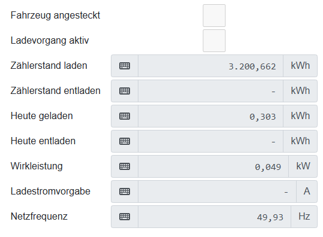Click the Hz unit label for Netzfrequenz
The width and height of the screenshot is (323, 237).
304,217
